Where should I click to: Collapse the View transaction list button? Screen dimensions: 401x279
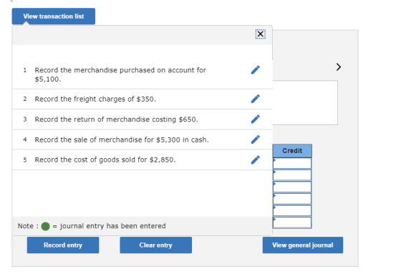[x=54, y=16]
